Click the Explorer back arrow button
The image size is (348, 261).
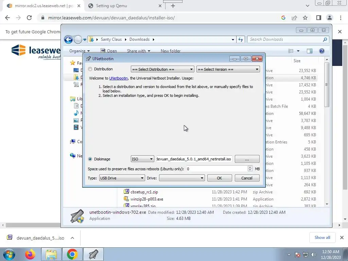pos(68,39)
